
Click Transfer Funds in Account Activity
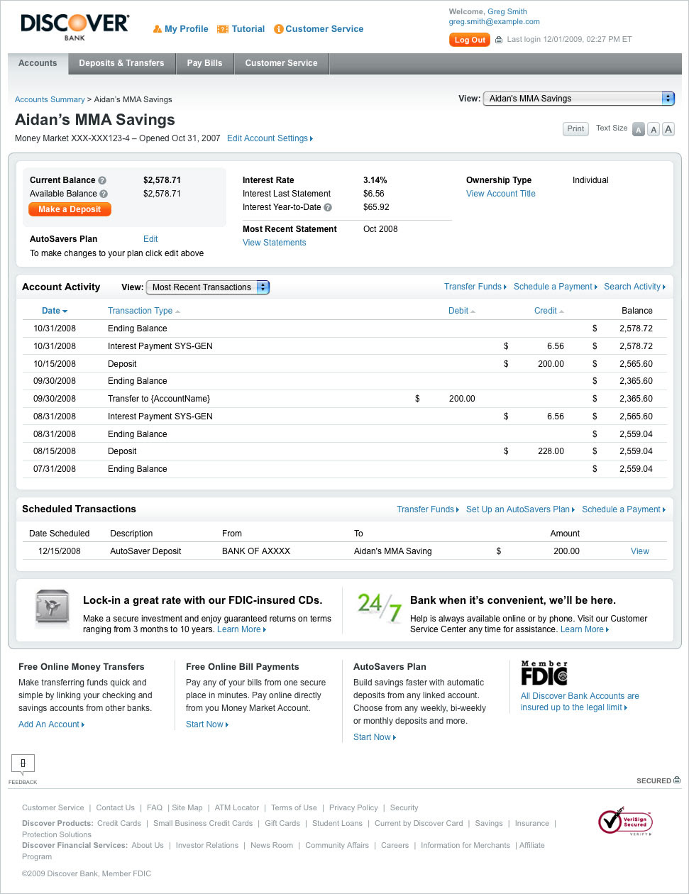[475, 287]
